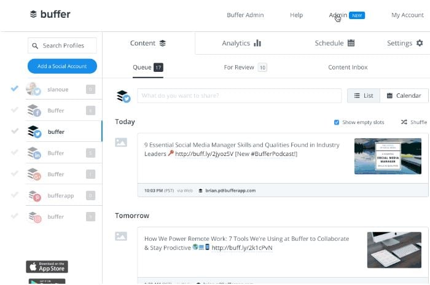Toggle the checkmark next to buffer Instagram profile
430x285 pixels.
tap(15, 216)
